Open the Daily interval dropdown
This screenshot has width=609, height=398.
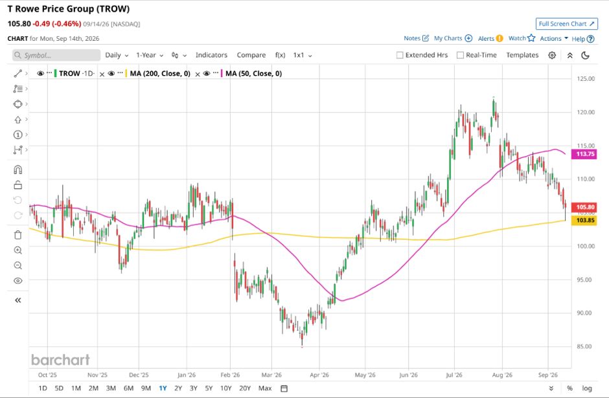tap(117, 55)
